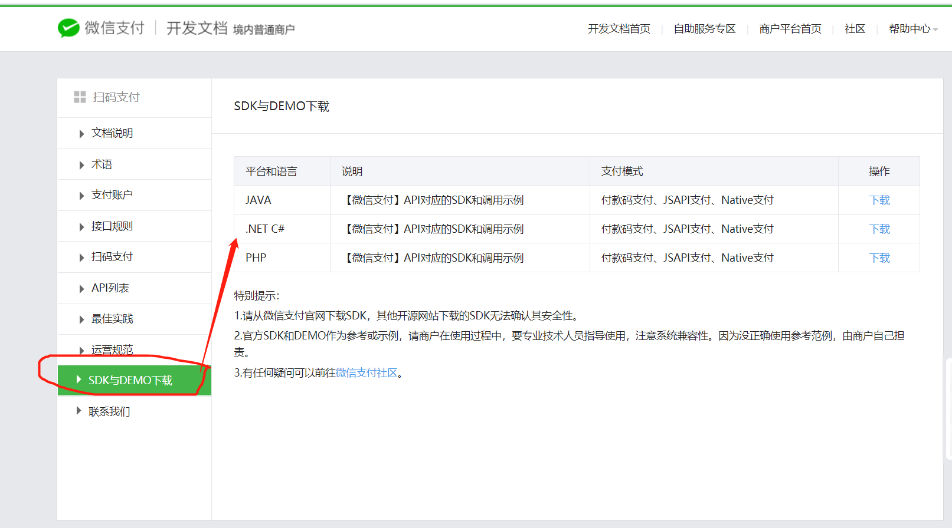Click the WeChat Pay green logo icon
Viewport: 952px width, 528px height.
(68, 28)
